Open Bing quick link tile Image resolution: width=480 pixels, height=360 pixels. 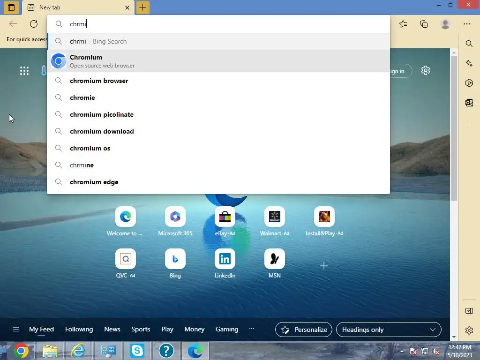click(x=175, y=263)
